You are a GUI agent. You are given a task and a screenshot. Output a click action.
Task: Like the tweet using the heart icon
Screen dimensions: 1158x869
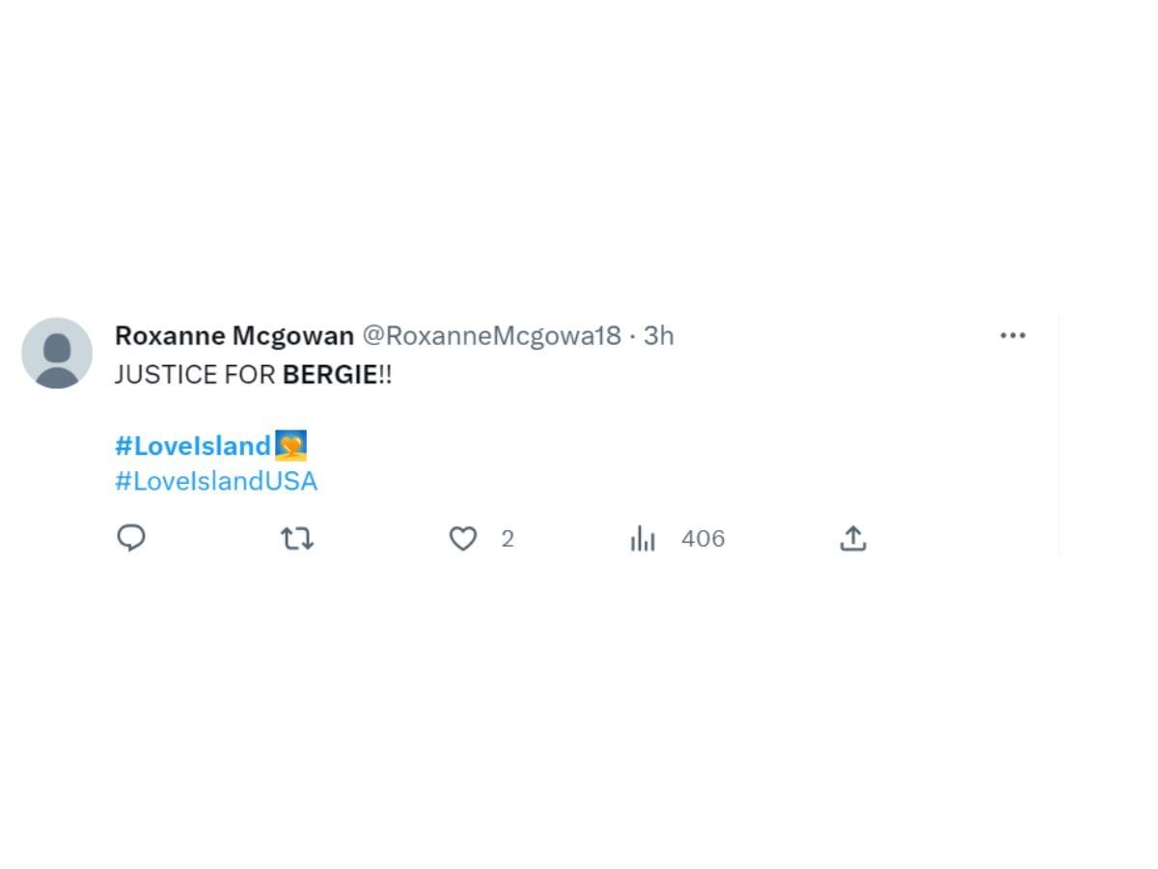point(463,539)
